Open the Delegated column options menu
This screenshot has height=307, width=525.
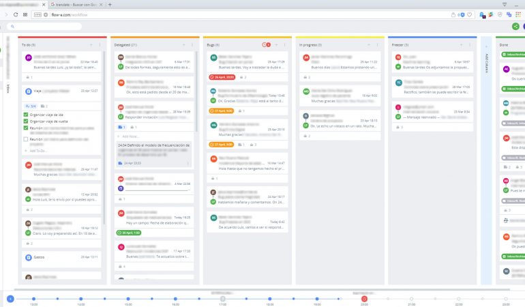[x=193, y=44]
